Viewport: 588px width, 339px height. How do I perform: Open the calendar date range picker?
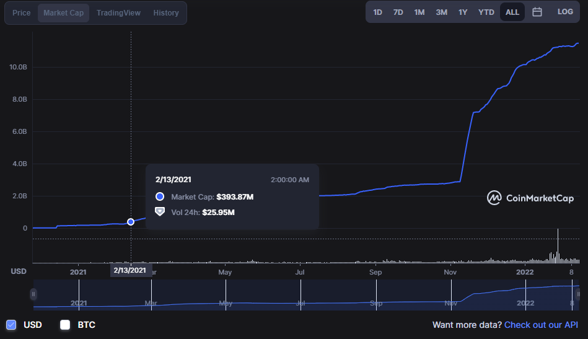coord(537,12)
